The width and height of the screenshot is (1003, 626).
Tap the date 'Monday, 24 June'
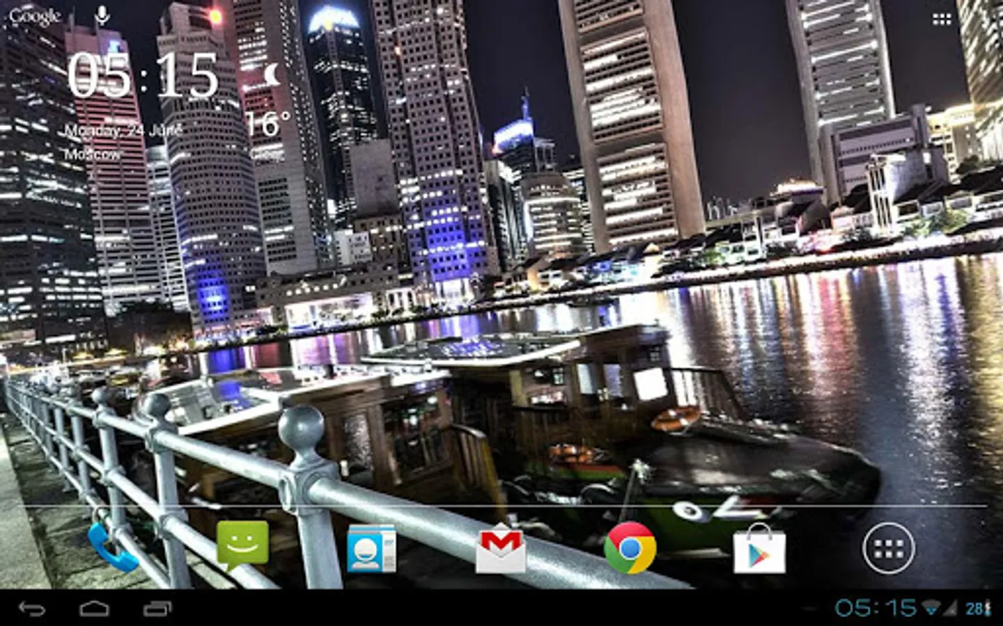click(124, 130)
